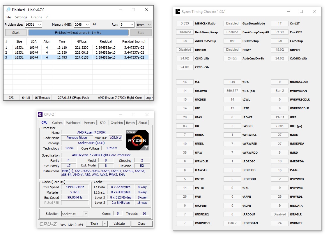Click the tWRWRBAN value Ban 2

click(x=280, y=91)
